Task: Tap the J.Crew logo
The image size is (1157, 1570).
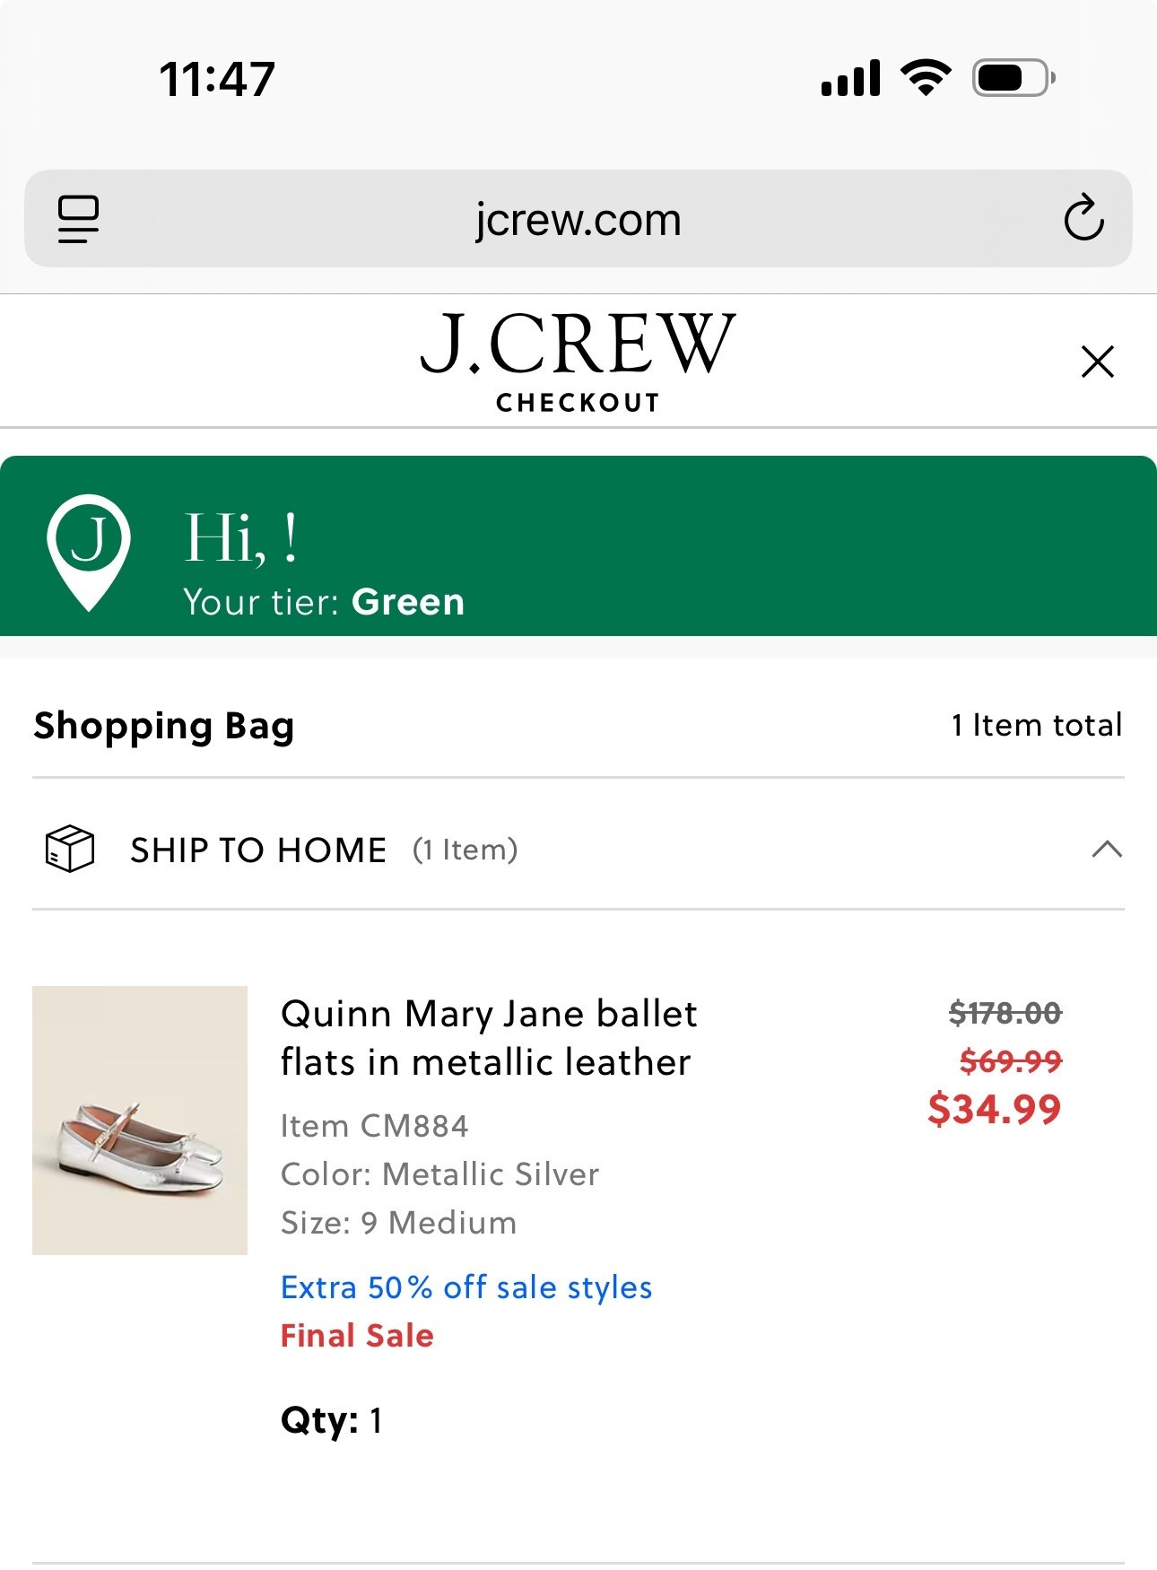Action: [578, 345]
